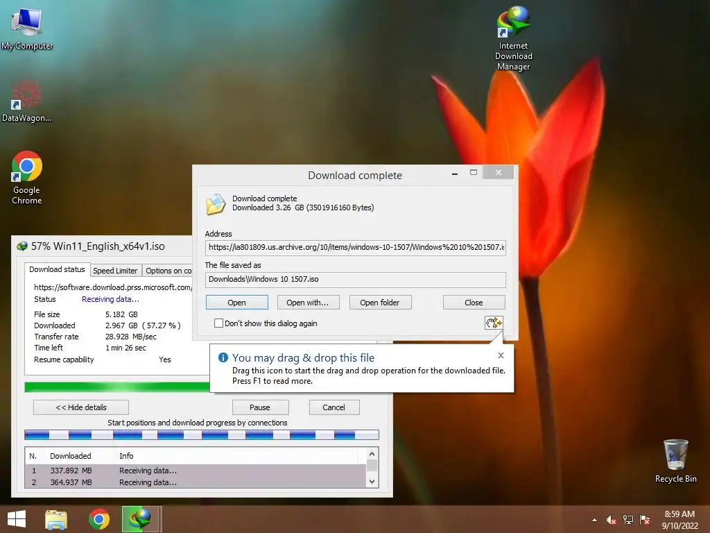Click the taskbar clock showing 8:59 AM
Image resolution: width=710 pixels, height=533 pixels.
tap(679, 520)
